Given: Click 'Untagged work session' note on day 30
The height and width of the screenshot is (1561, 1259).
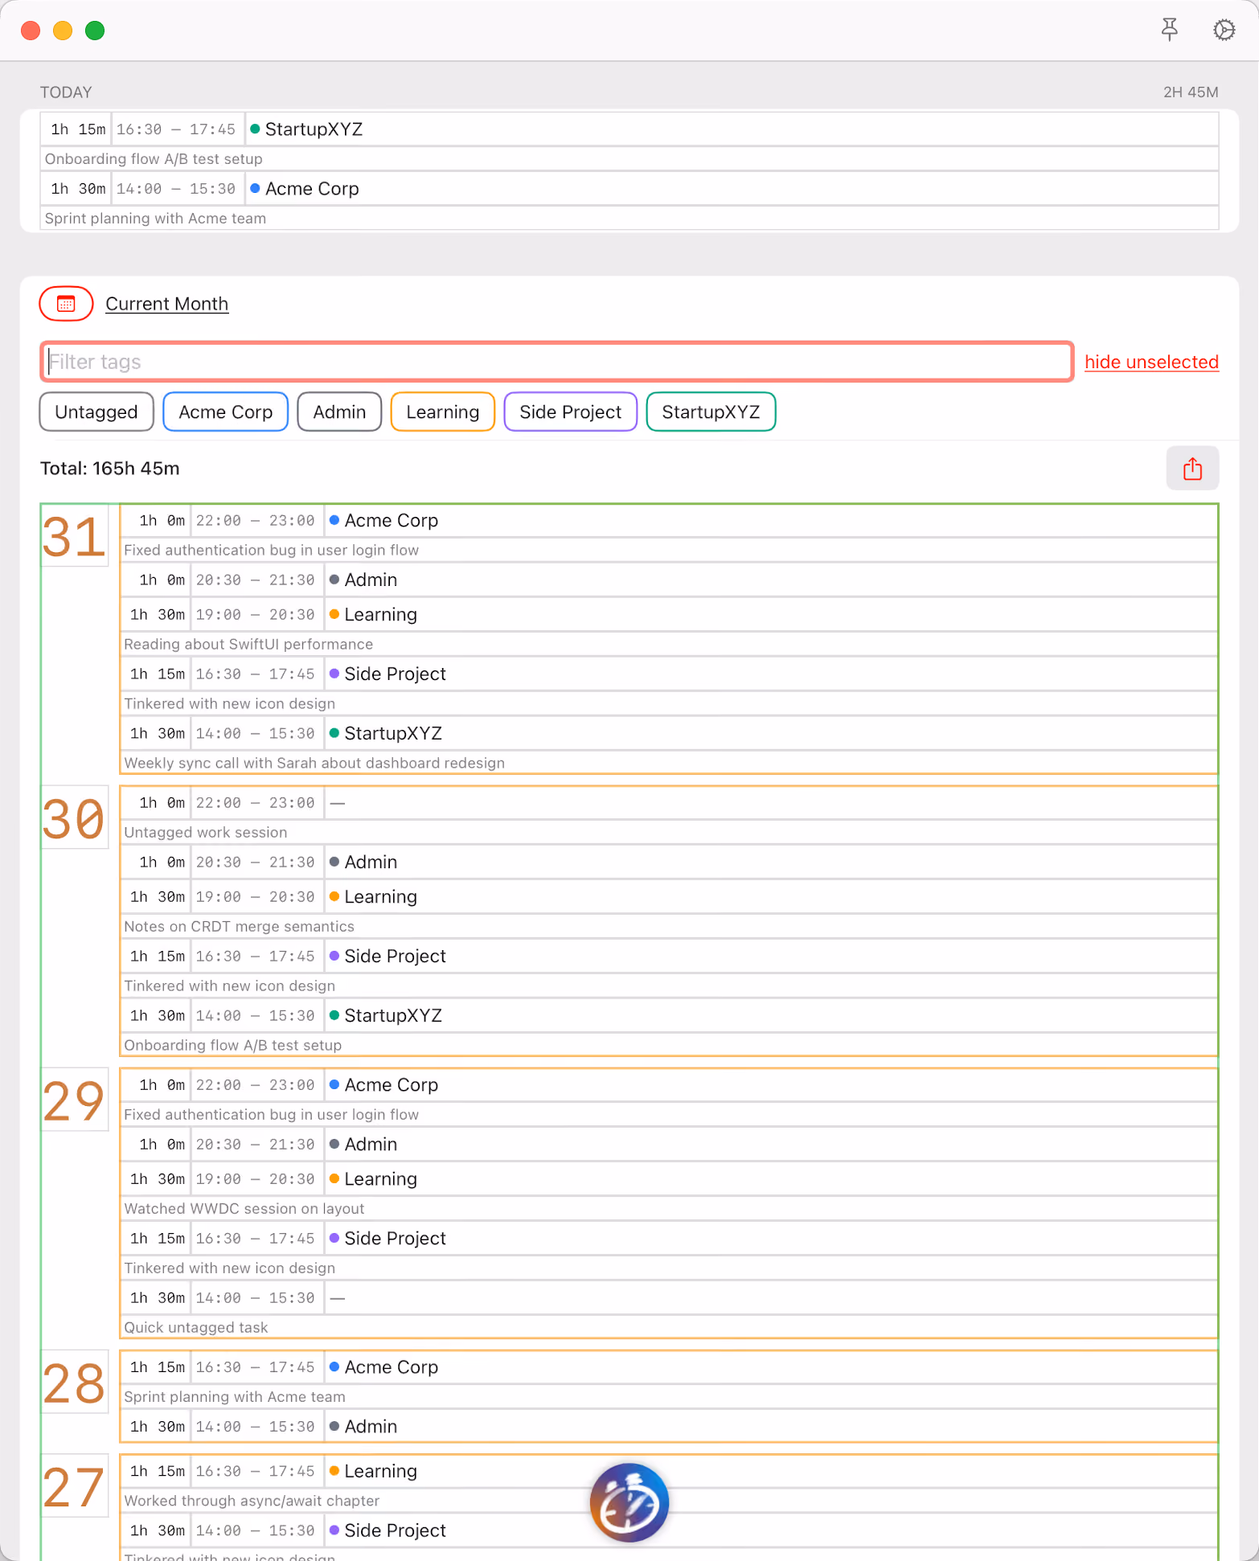Looking at the screenshot, I should [x=206, y=833].
